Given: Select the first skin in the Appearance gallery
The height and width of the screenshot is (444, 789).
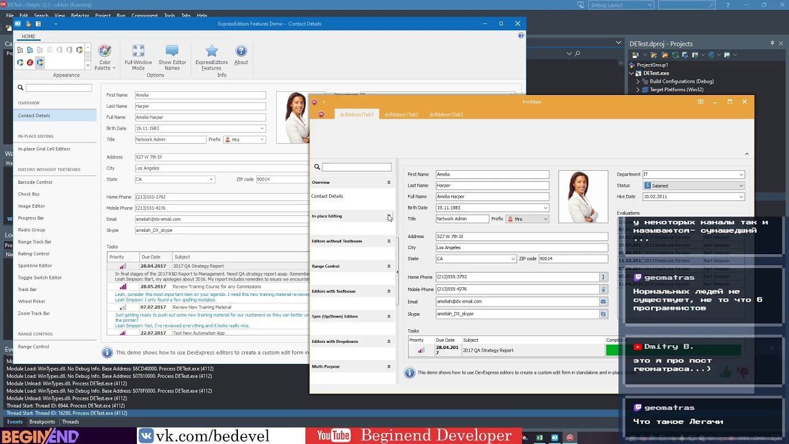Looking at the screenshot, I should [20, 50].
